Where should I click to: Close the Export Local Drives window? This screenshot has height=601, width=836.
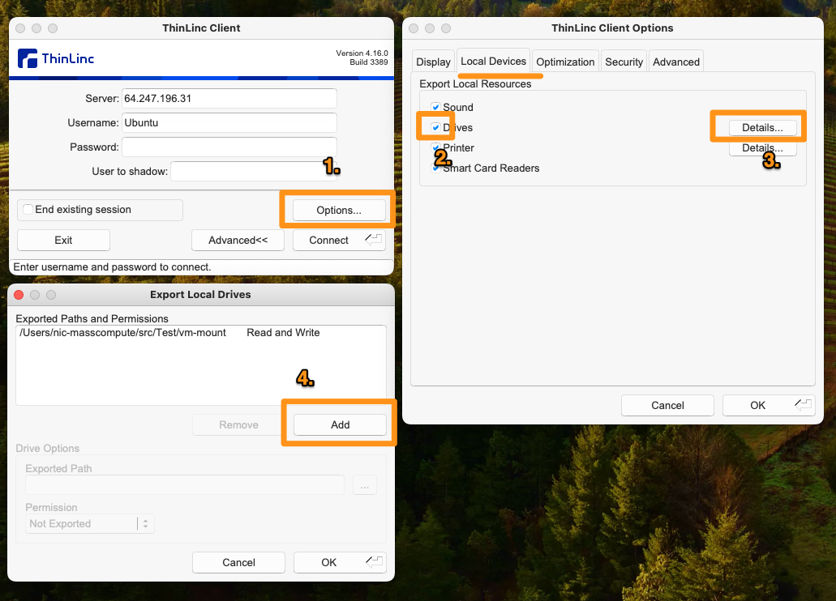19,295
